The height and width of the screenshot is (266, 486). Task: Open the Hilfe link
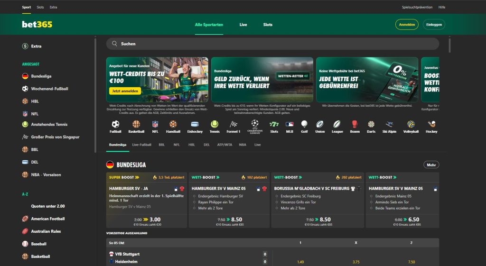(442, 7)
